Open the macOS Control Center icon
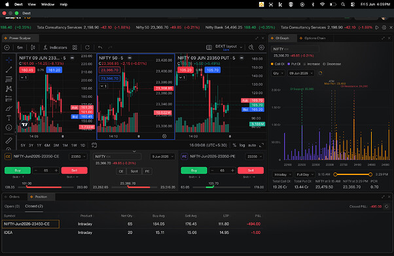 353,5
